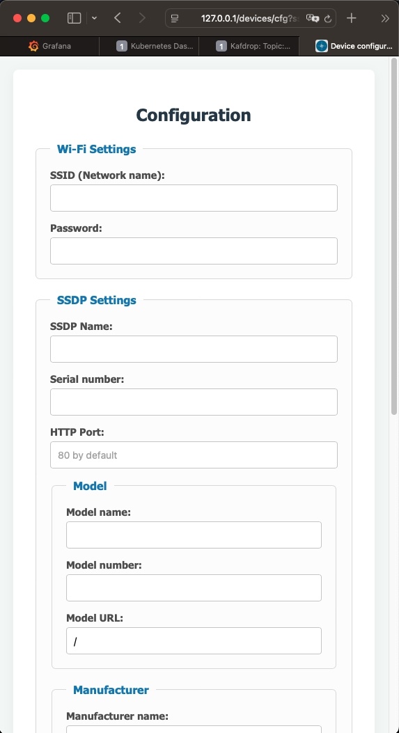Focus the Serial number field
Viewport: 399px width, 733px height.
click(x=194, y=402)
